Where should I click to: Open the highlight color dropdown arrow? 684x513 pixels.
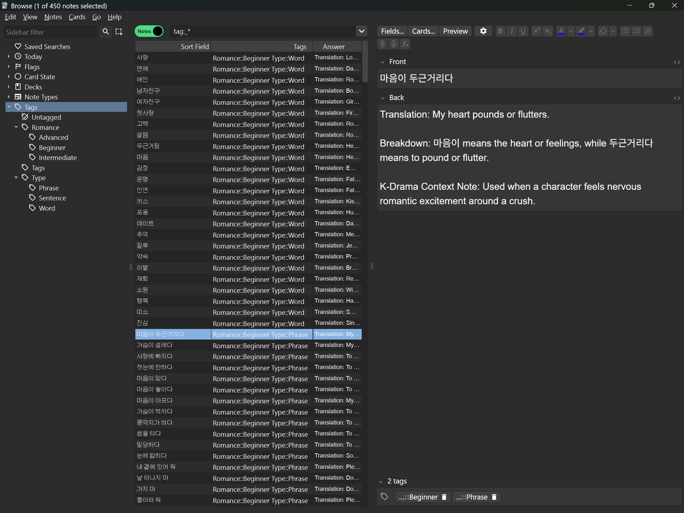tap(591, 31)
